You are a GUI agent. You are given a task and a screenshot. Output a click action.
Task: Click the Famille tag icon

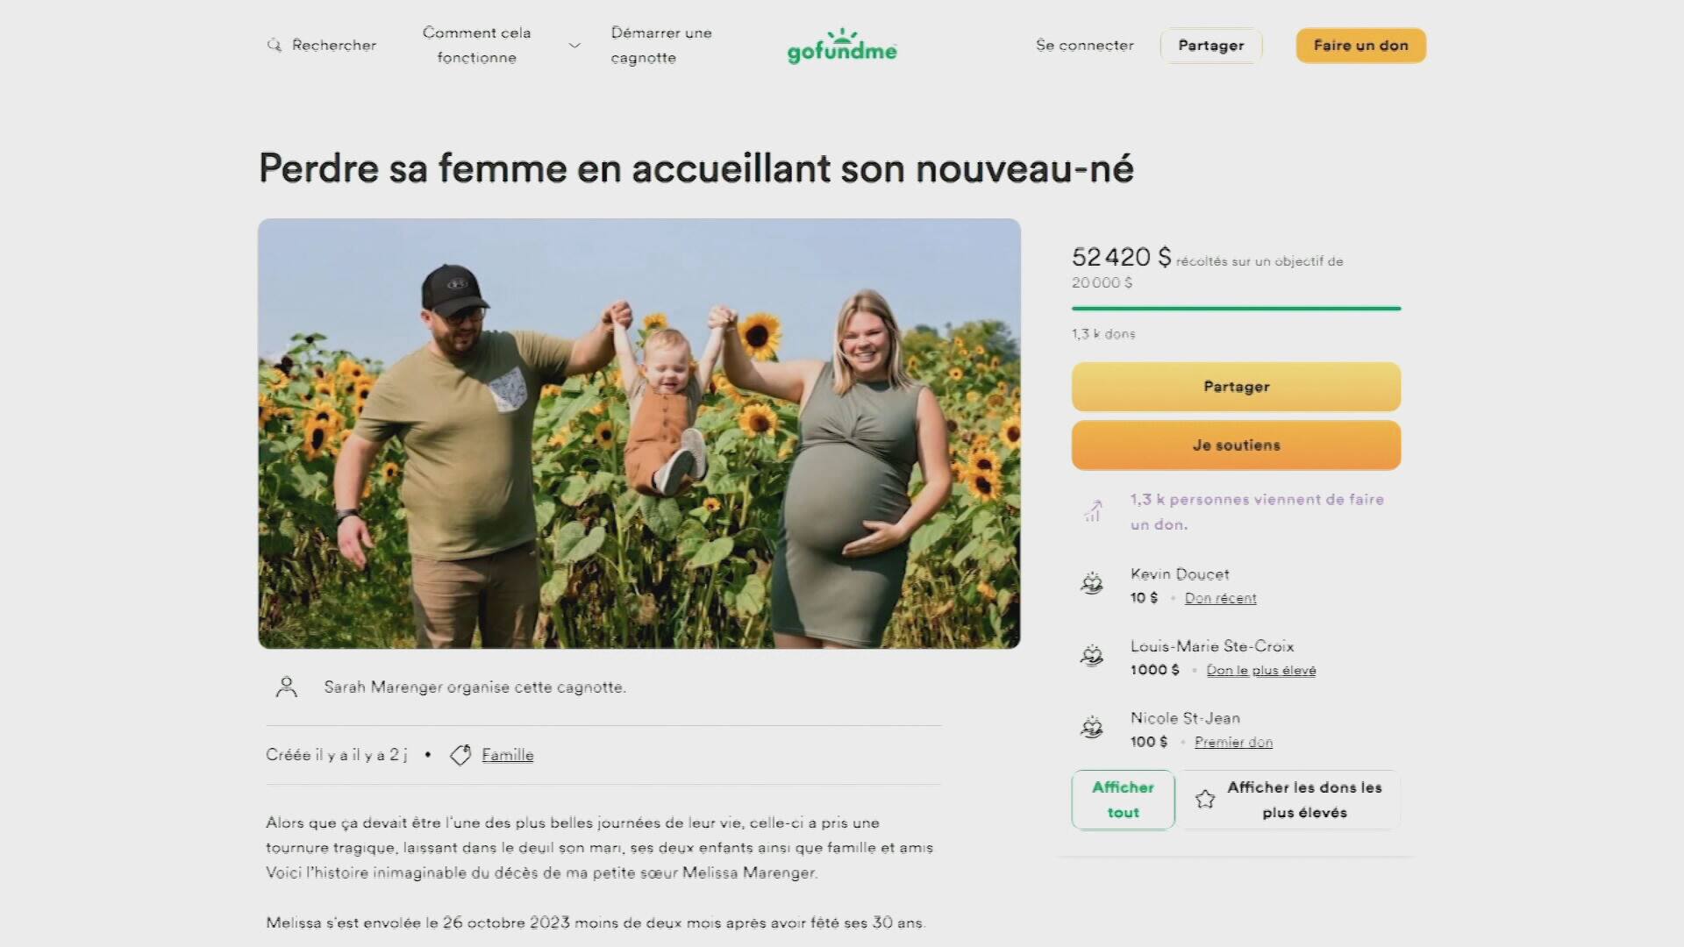pos(460,755)
